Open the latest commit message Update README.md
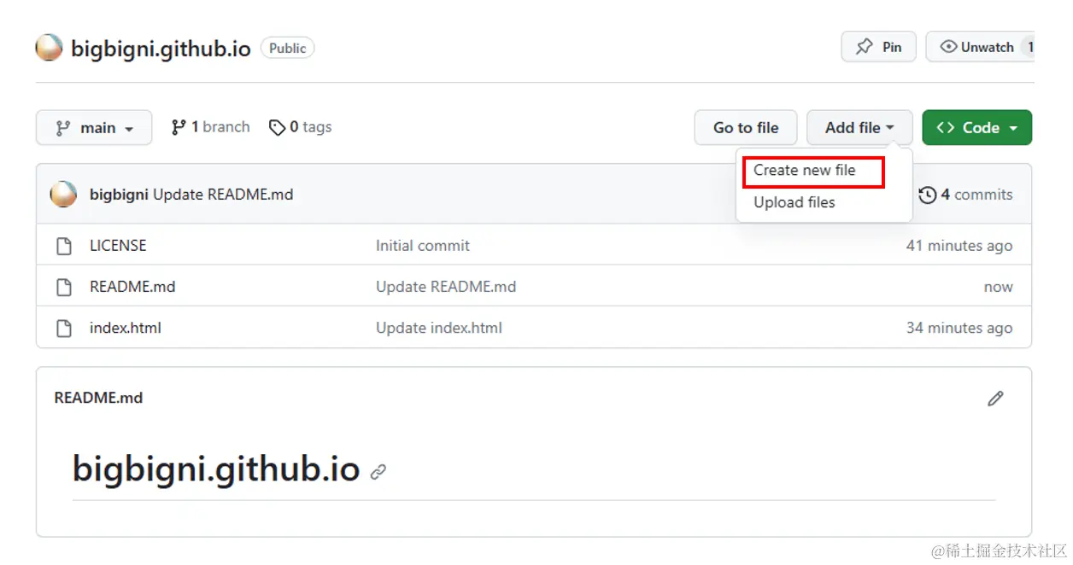 coord(223,195)
